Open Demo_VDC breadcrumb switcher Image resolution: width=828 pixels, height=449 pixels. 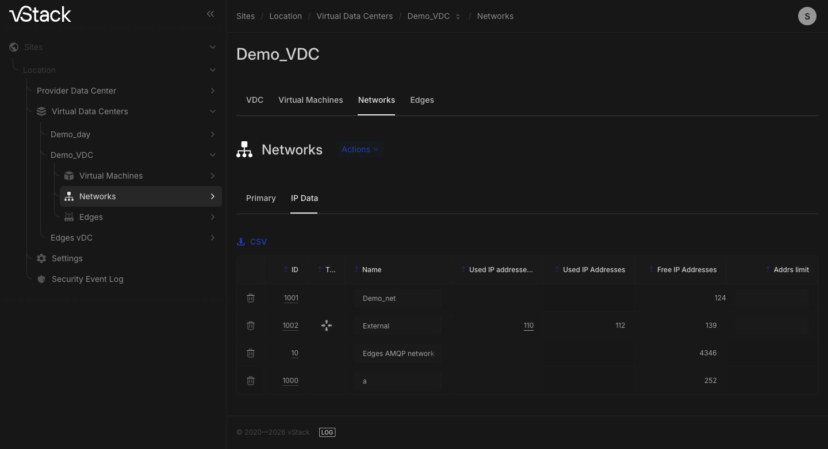click(458, 17)
